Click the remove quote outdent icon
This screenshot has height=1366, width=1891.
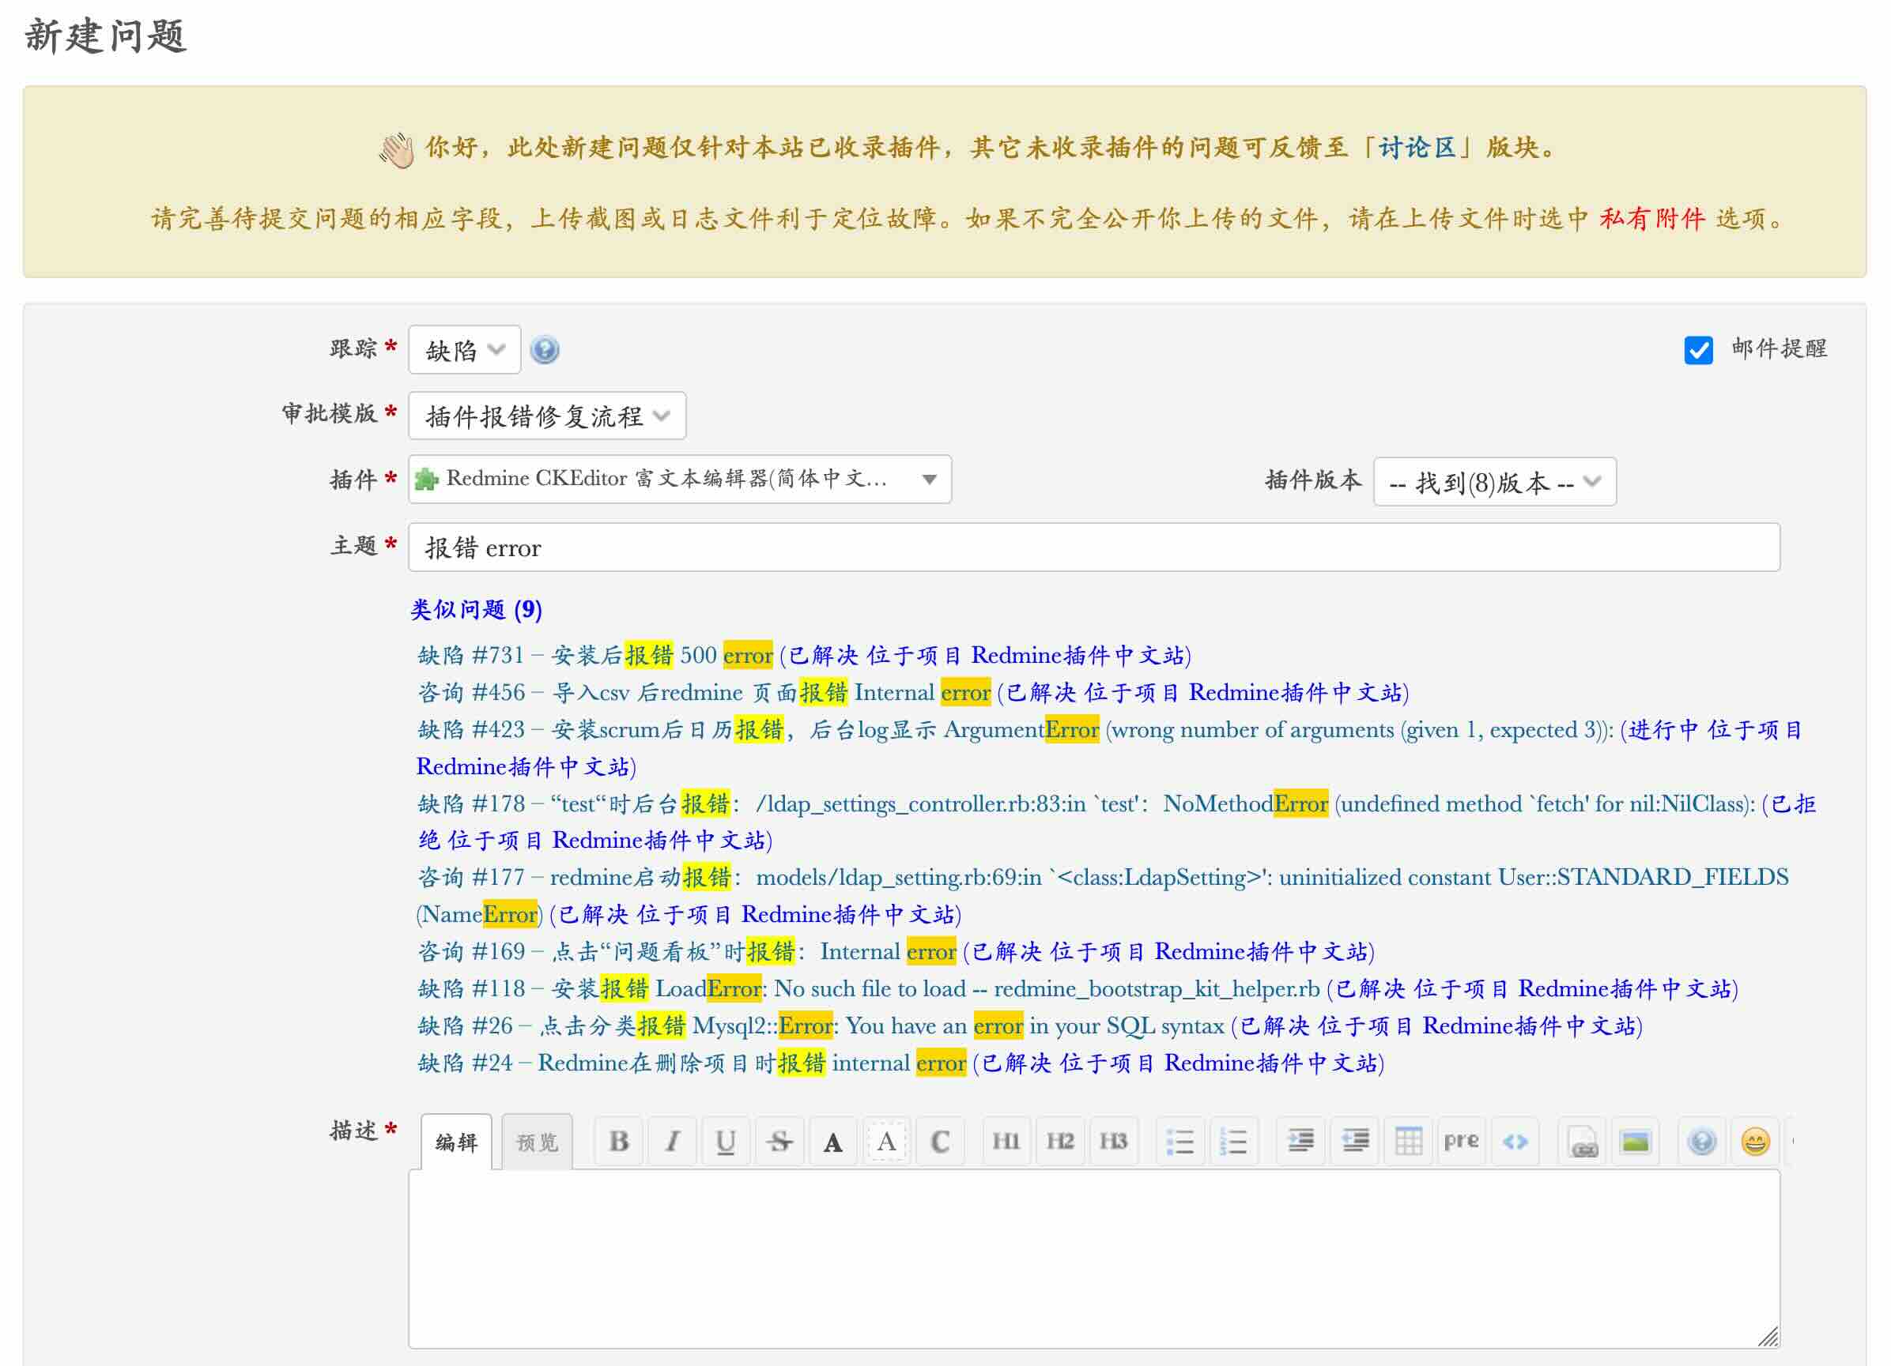coord(1355,1141)
